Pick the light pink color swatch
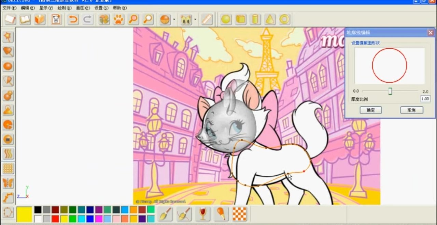 116,219
